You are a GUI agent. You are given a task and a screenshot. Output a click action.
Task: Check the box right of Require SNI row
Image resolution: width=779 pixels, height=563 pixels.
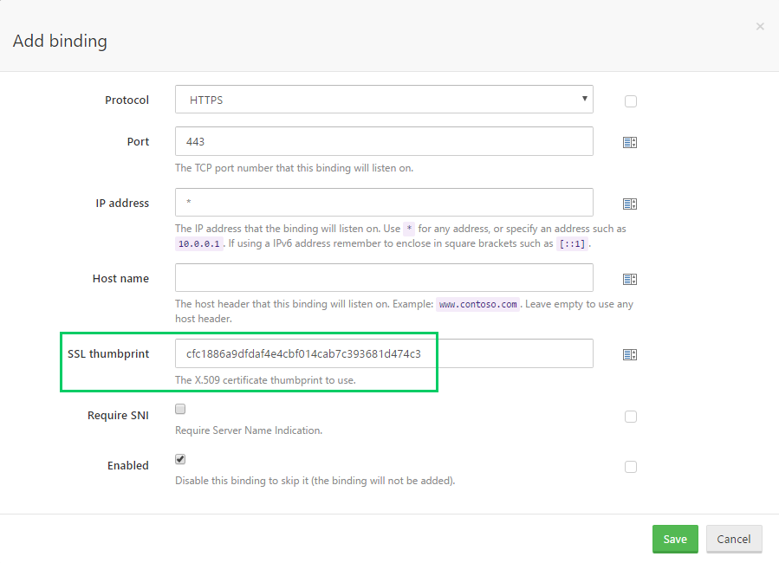[630, 416]
